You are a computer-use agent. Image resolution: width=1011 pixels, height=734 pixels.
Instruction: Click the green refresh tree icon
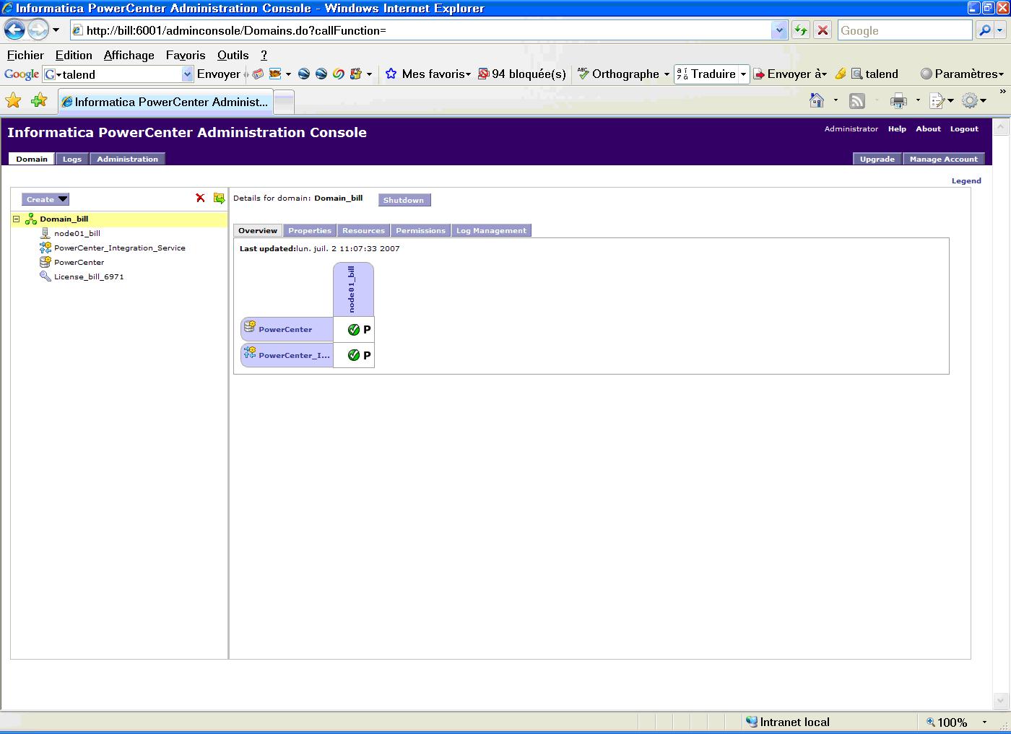(x=219, y=198)
